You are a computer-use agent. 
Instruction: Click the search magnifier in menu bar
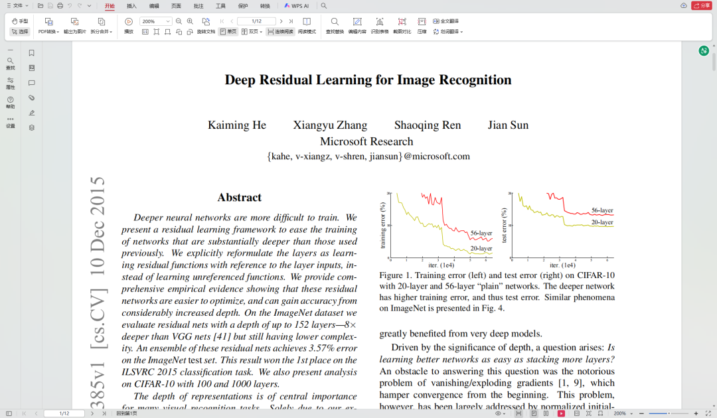324,6
